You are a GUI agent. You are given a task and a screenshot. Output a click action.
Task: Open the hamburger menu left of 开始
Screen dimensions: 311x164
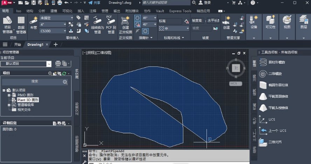click(x=5, y=45)
